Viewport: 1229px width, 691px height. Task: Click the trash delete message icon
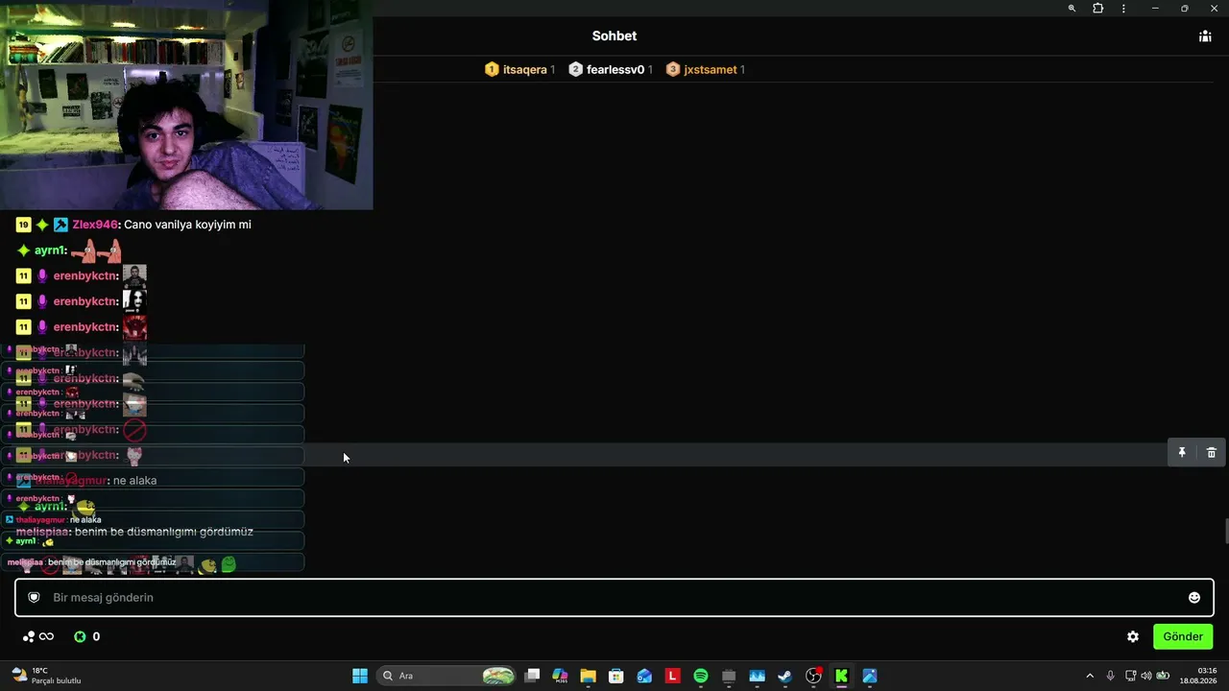tap(1212, 453)
